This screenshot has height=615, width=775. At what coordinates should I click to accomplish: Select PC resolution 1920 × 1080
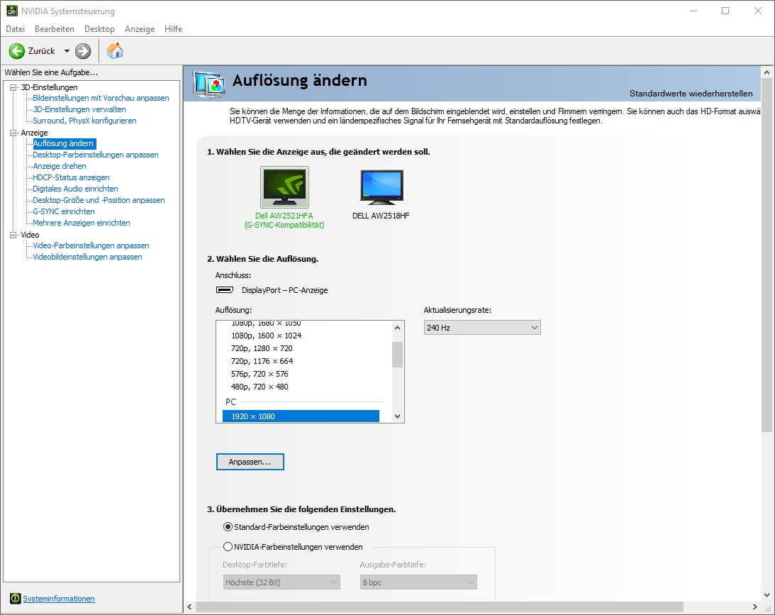coord(301,416)
